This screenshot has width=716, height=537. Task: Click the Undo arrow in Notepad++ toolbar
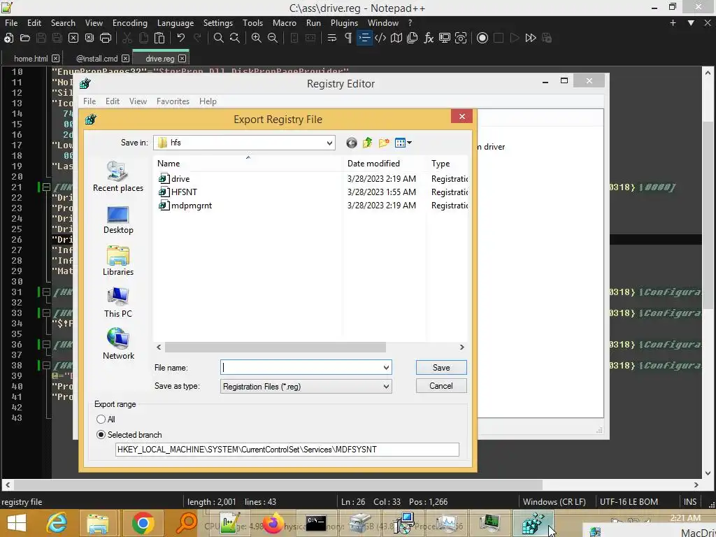point(181,38)
